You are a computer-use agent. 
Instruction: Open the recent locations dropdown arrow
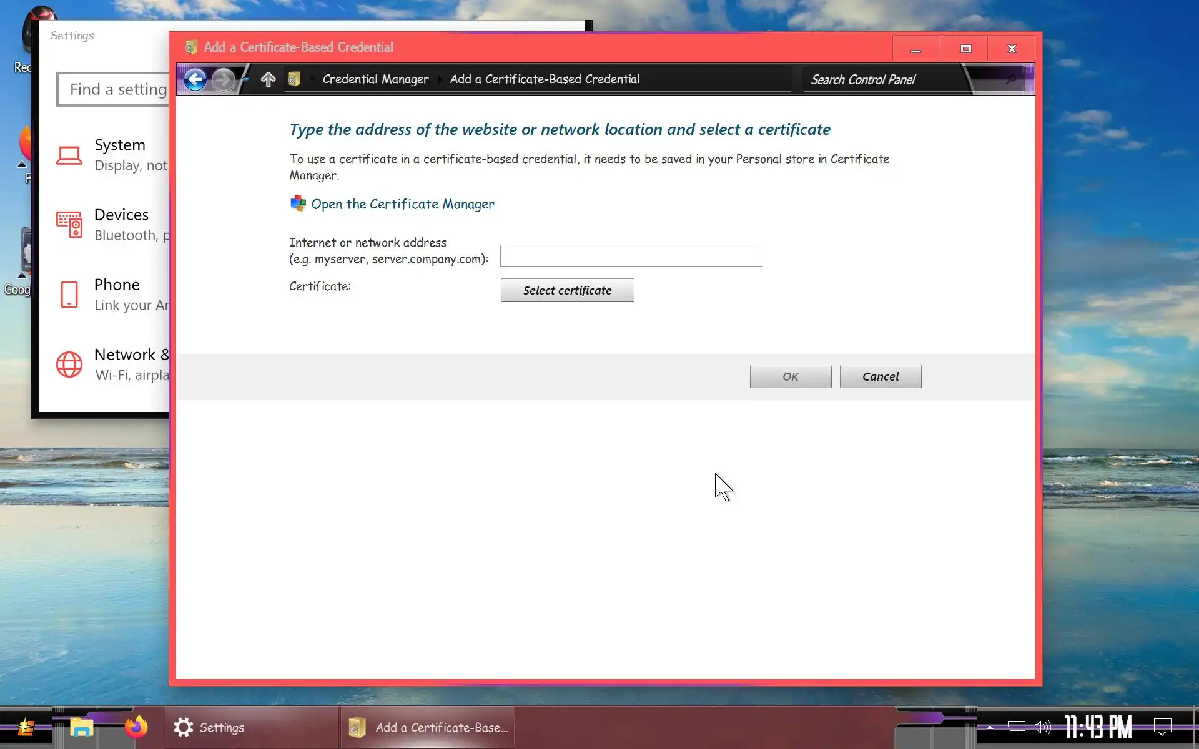(x=245, y=79)
